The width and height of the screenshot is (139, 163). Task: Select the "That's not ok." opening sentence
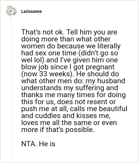[x=43, y=32]
